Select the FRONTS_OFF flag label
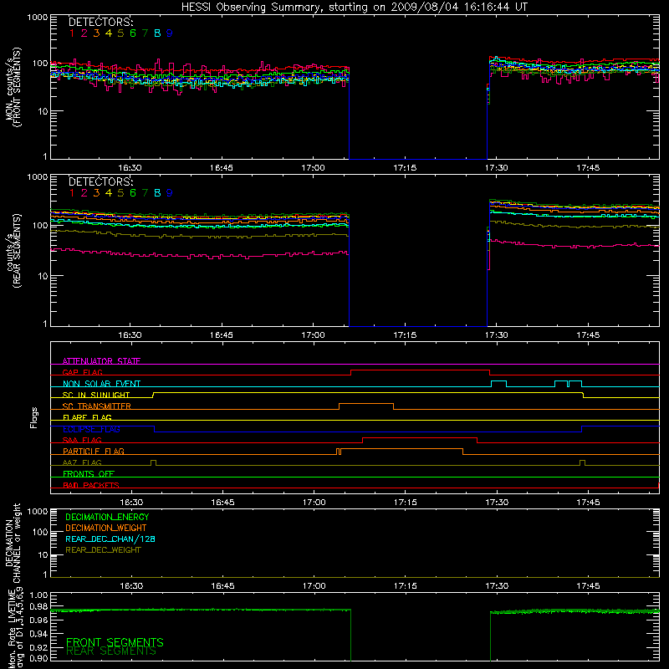This screenshot has width=669, height=669. tap(89, 473)
